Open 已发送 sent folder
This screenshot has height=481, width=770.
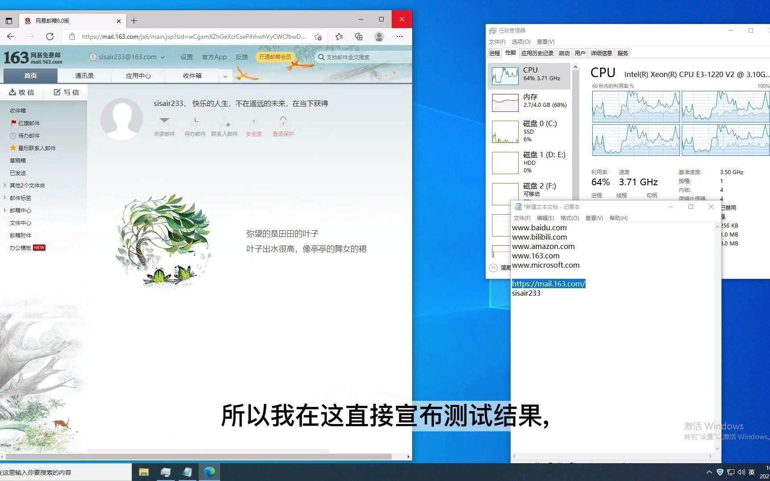[18, 173]
